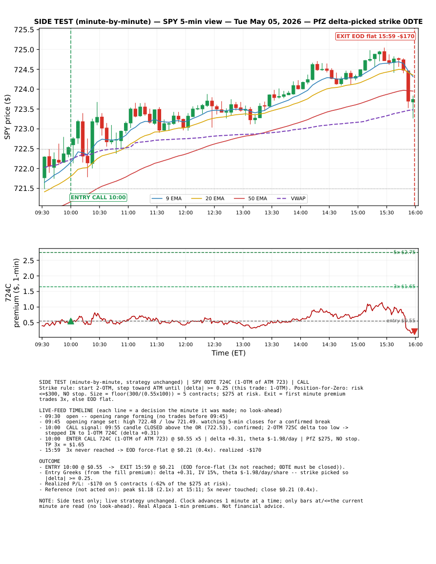This screenshot has width=436, height=564.
Task: Click the 'OUTCOME' heading
Action: pyautogui.click(x=50, y=461)
